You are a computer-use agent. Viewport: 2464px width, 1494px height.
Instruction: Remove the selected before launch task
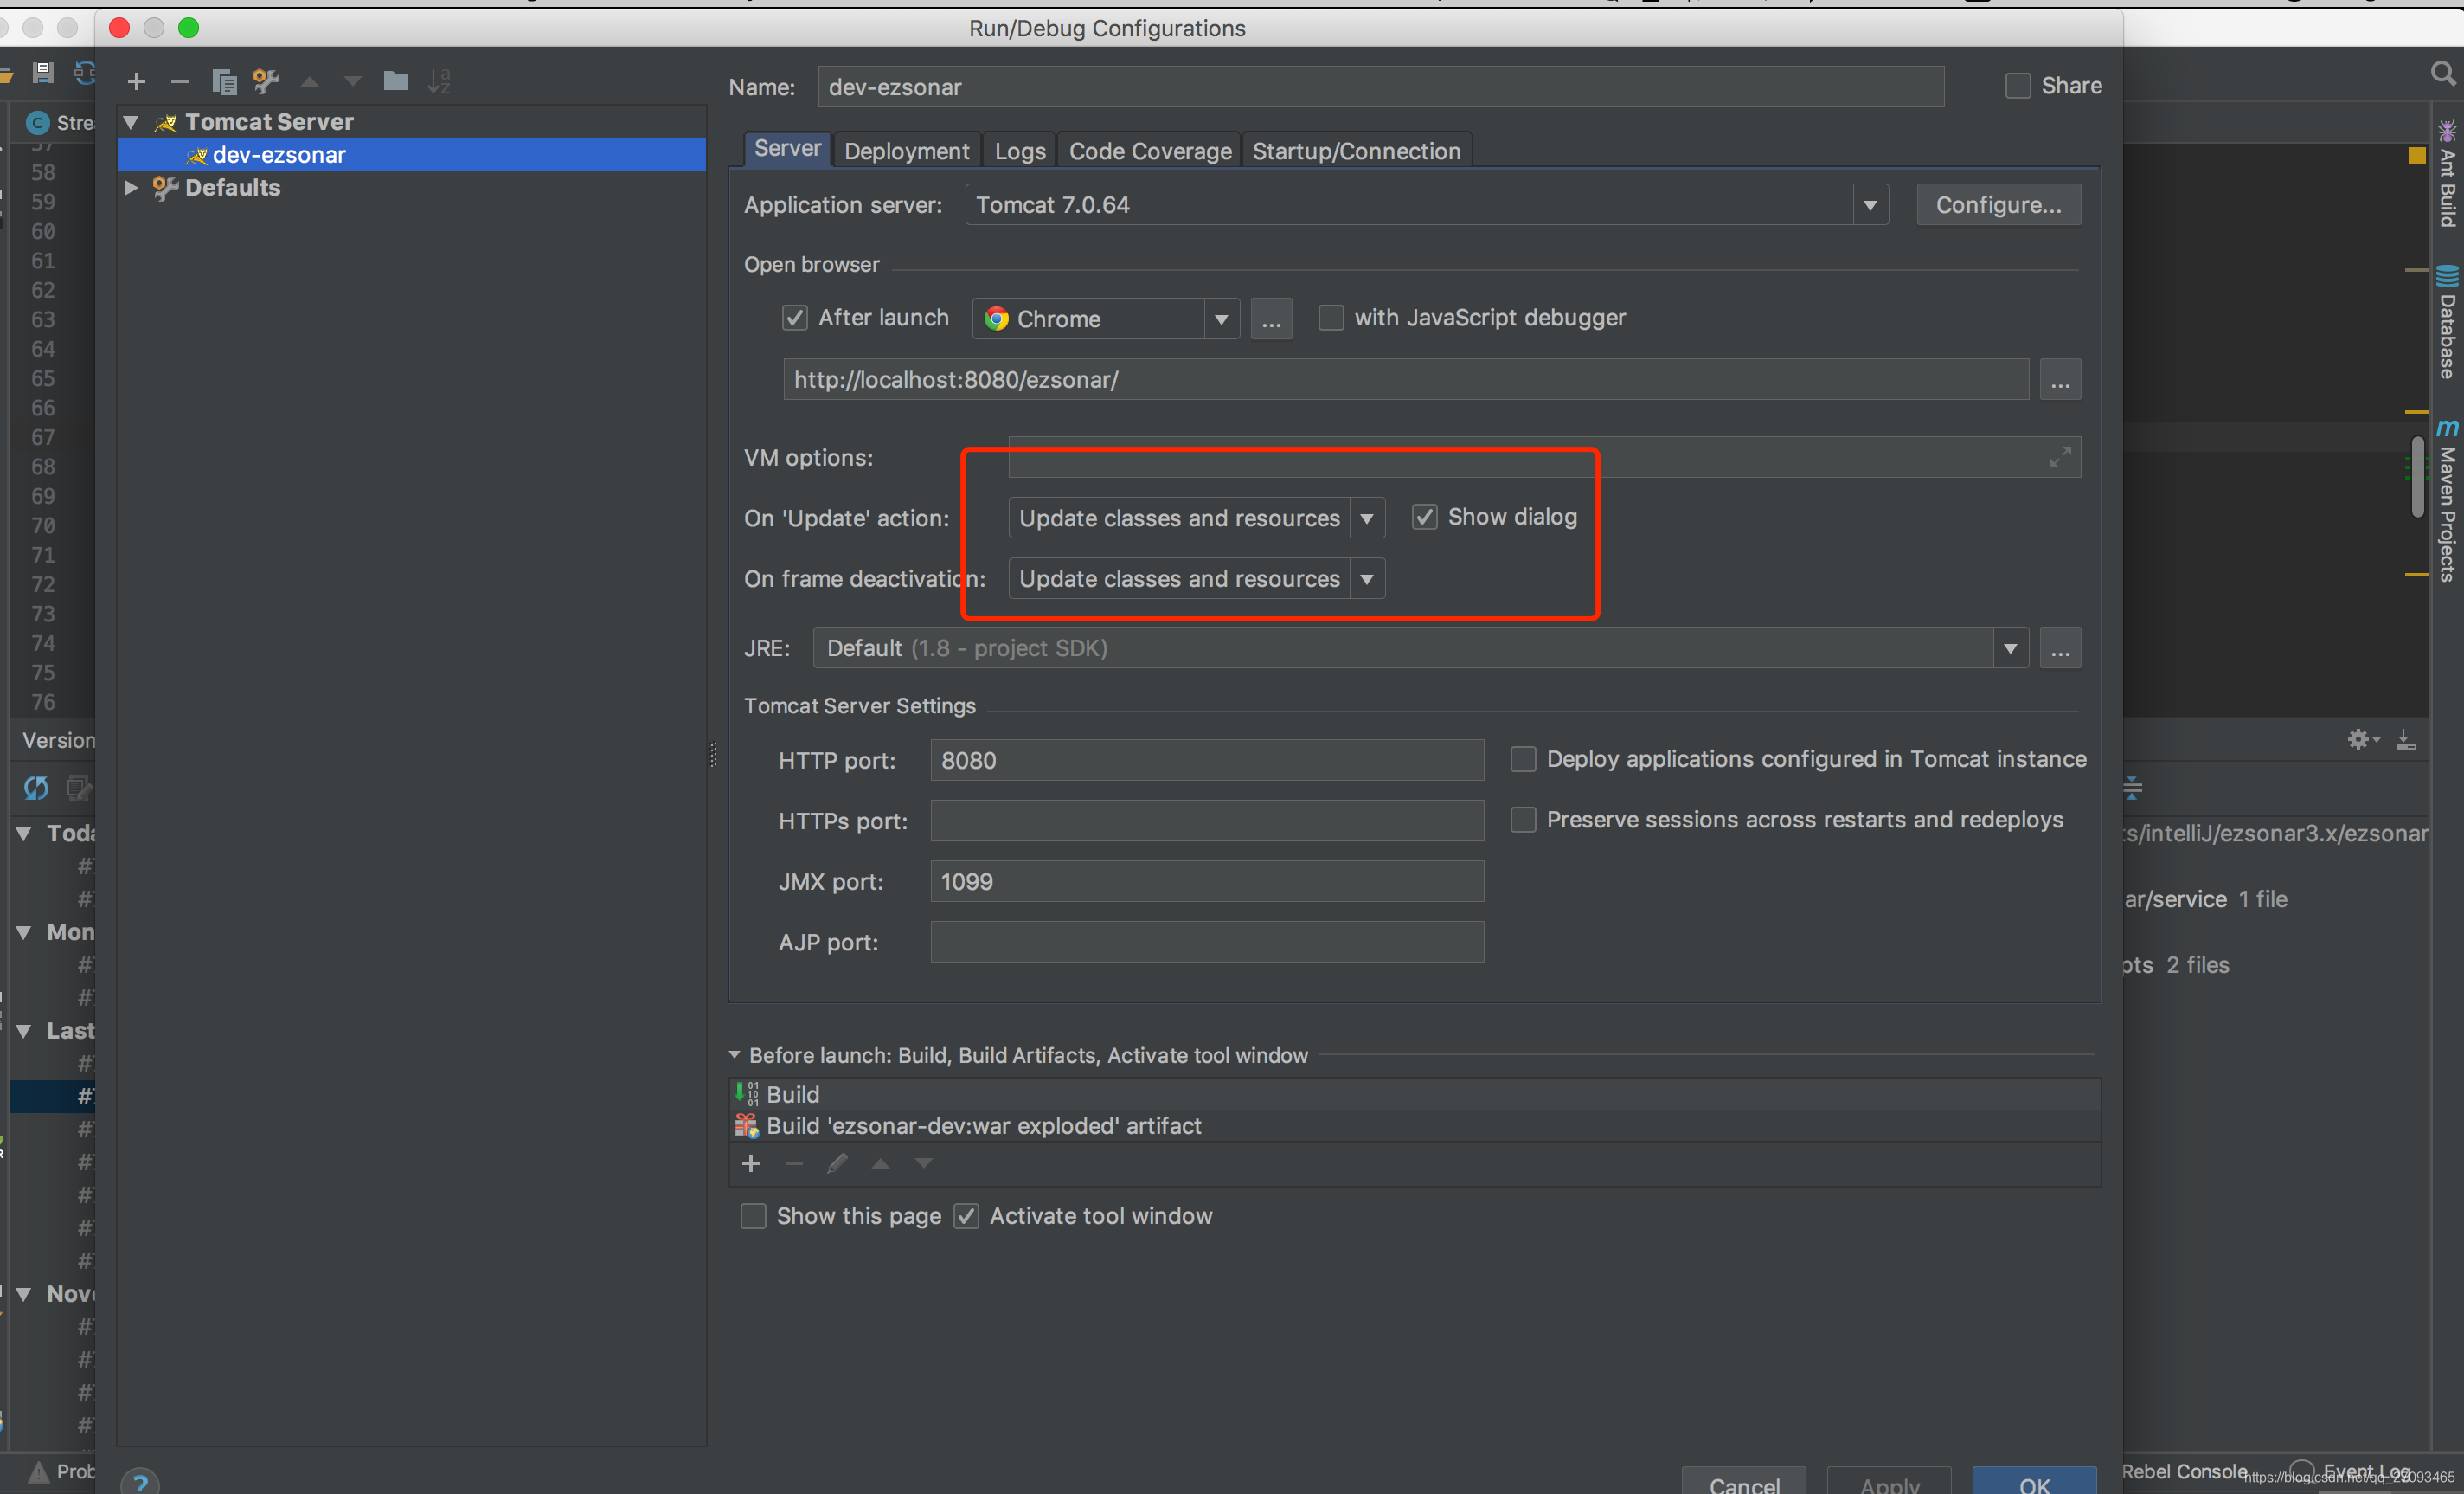[794, 1162]
